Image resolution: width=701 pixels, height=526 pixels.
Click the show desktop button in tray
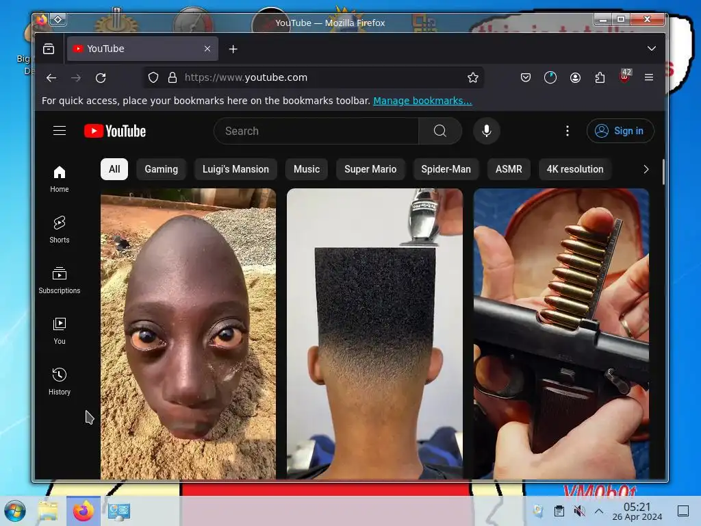683,511
